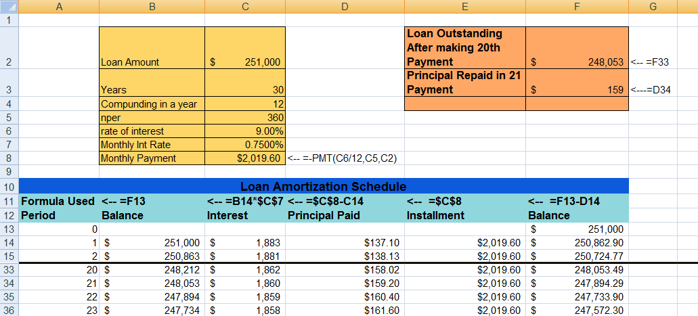Screen dimensions: 698x316
Task: Click the ending balance 247,572.30 cell
Action: [x=577, y=310]
